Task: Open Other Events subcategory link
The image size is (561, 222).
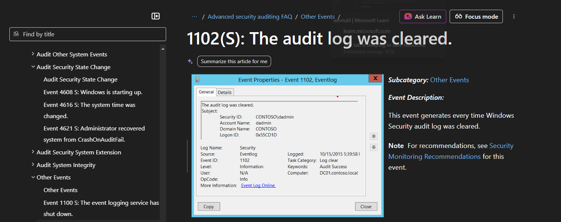Action: tap(450, 80)
